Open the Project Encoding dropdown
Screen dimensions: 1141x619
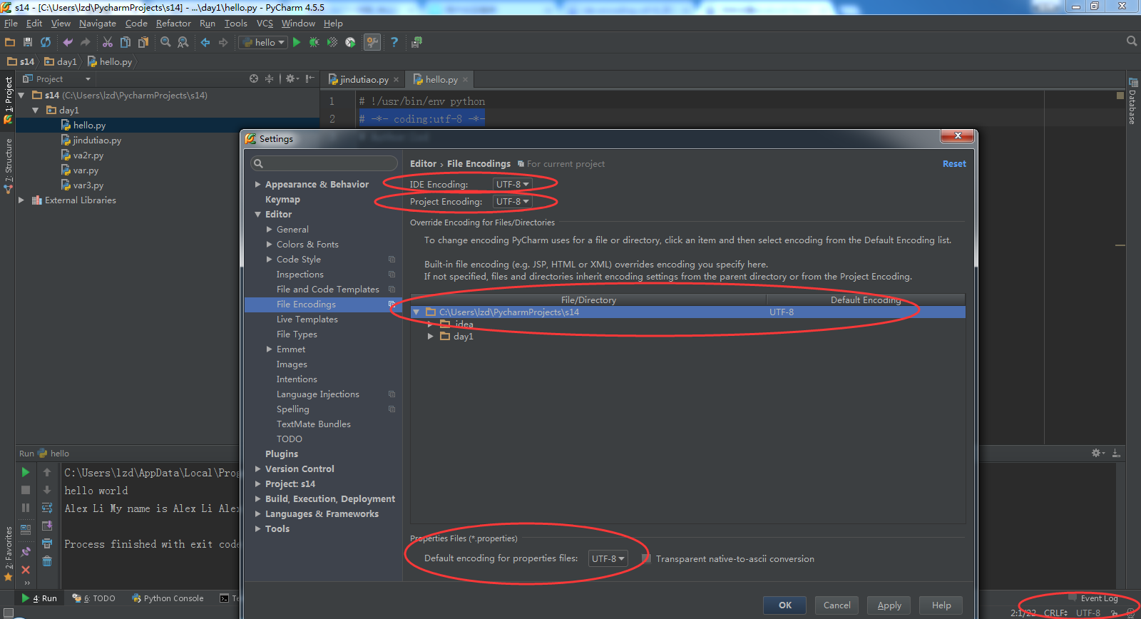click(512, 202)
